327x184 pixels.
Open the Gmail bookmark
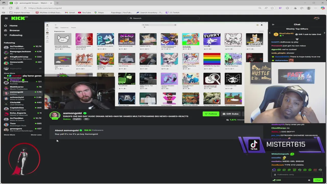coord(70,13)
